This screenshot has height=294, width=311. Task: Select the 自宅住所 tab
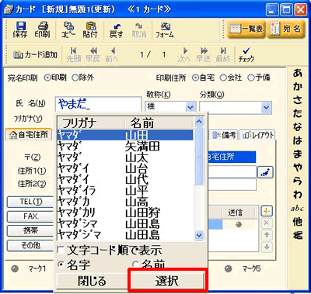pos(29,134)
